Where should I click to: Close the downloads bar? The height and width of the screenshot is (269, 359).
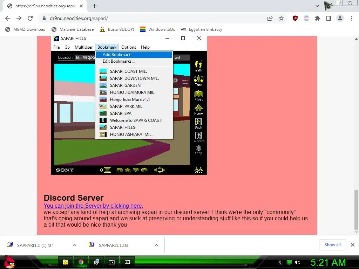point(353,245)
